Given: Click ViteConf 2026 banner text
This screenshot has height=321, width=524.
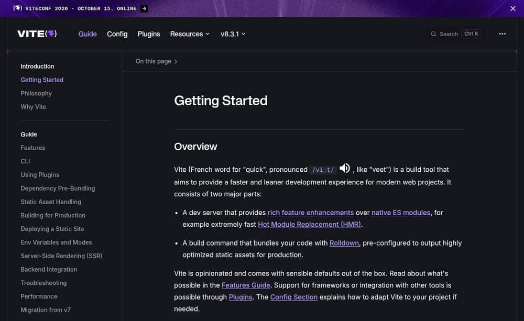Looking at the screenshot, I should point(81,8).
